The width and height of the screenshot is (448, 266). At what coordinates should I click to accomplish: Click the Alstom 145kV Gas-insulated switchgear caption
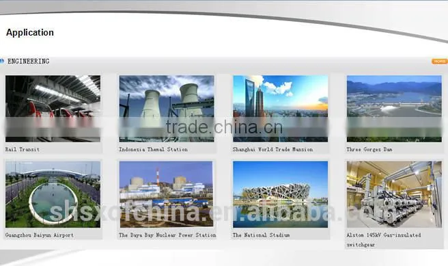(384, 240)
